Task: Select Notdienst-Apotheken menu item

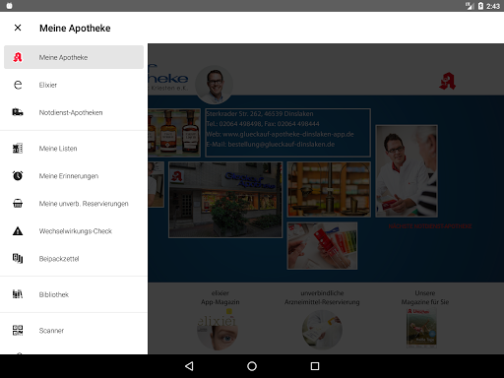Action: click(74, 112)
